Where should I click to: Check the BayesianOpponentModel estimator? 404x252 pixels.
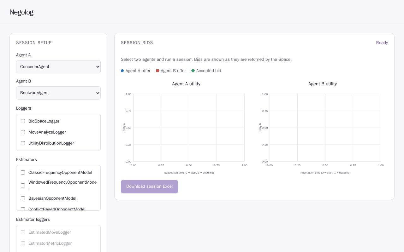click(23, 198)
